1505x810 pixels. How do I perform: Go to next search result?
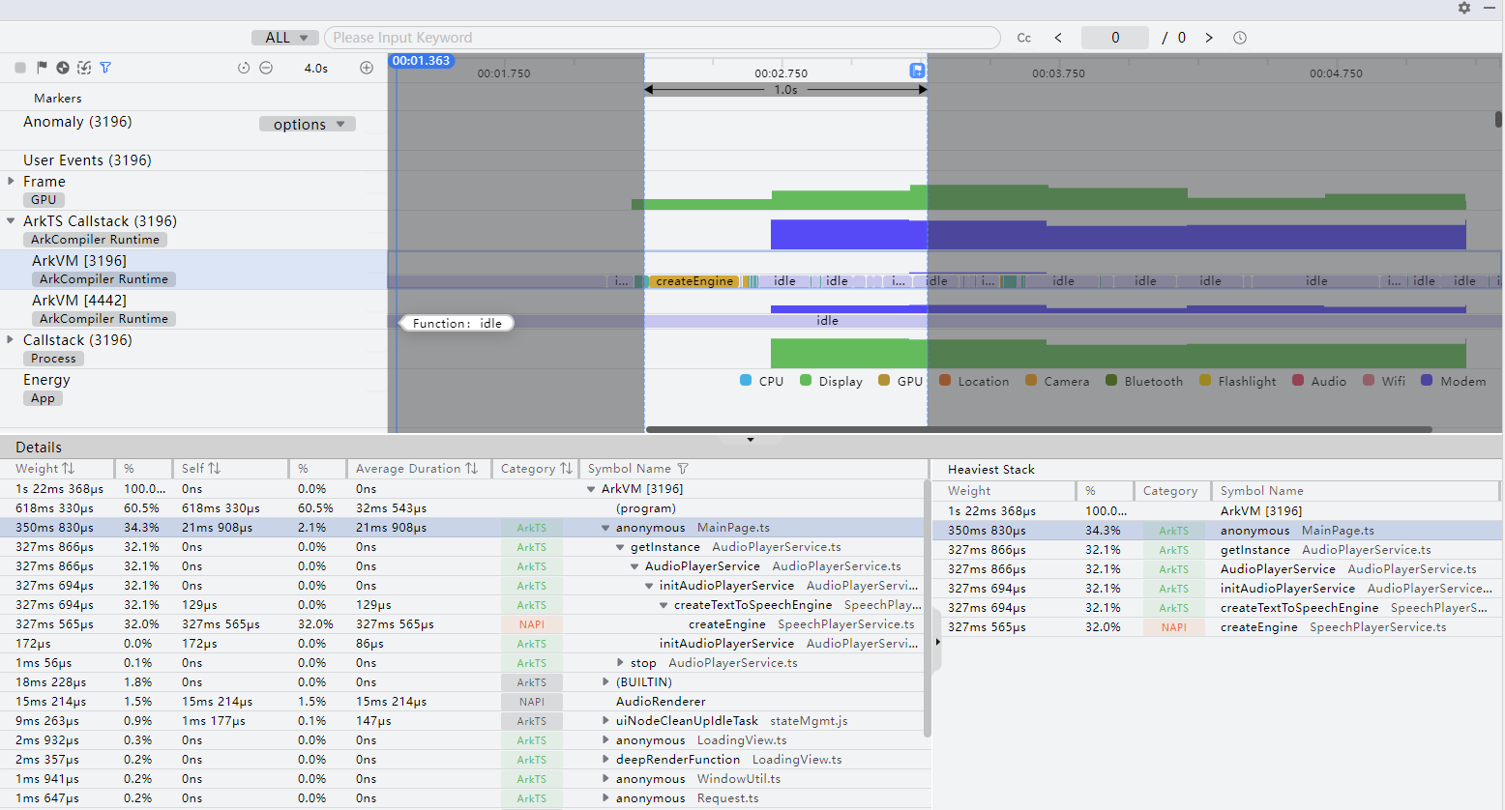point(1209,38)
